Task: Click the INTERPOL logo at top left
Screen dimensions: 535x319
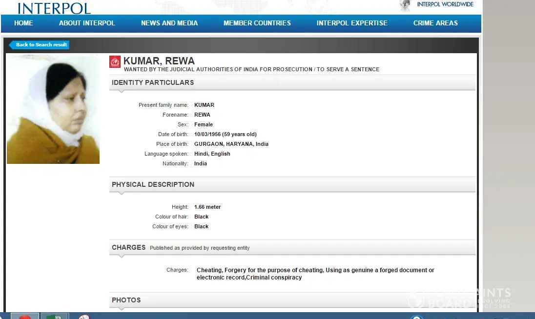Action: coord(54,8)
